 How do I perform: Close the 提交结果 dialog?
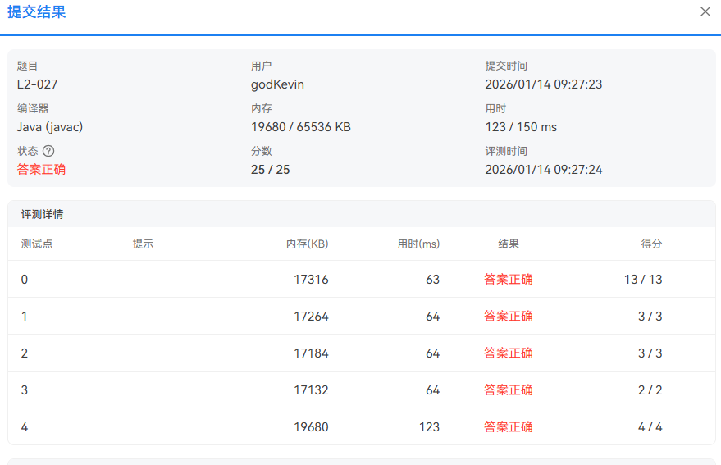tap(705, 11)
